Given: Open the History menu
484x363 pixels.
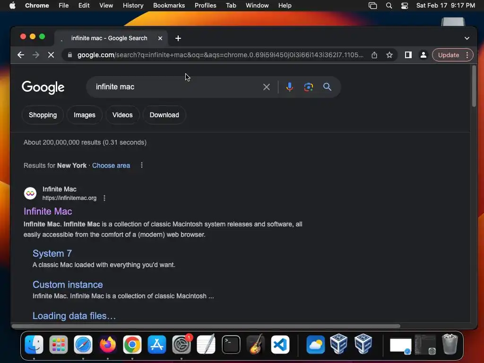Looking at the screenshot, I should (133, 6).
